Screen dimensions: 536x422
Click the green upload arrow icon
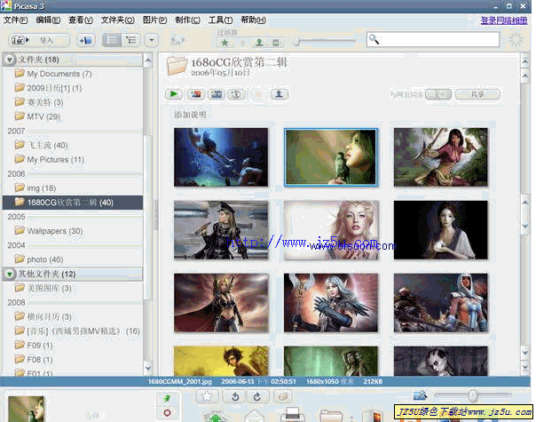216,416
